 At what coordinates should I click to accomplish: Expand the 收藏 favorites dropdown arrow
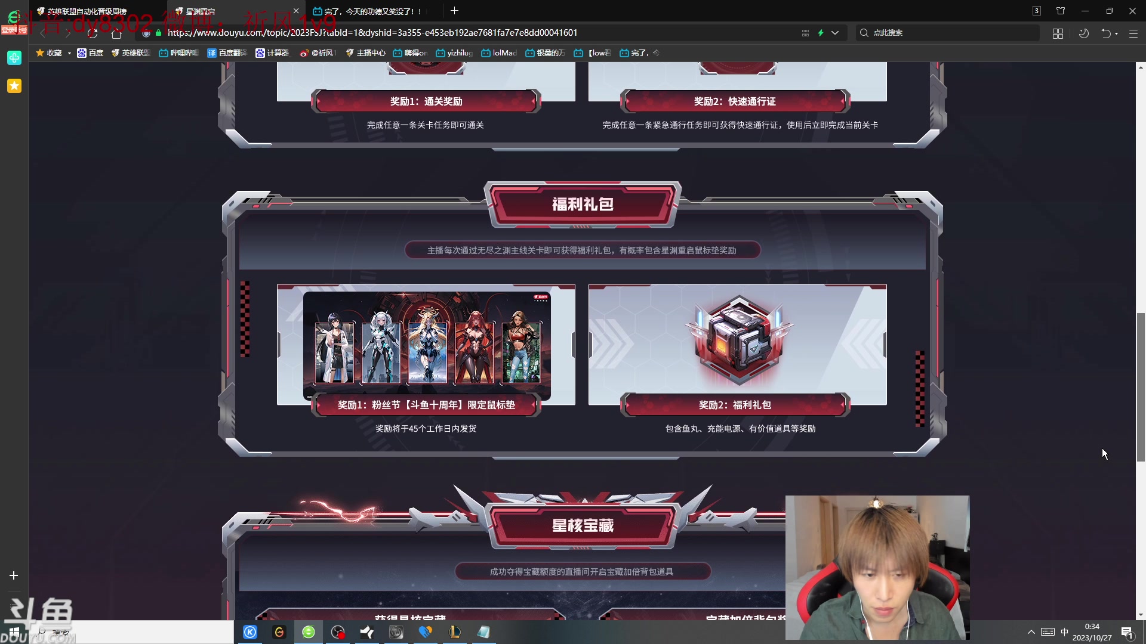coord(69,53)
